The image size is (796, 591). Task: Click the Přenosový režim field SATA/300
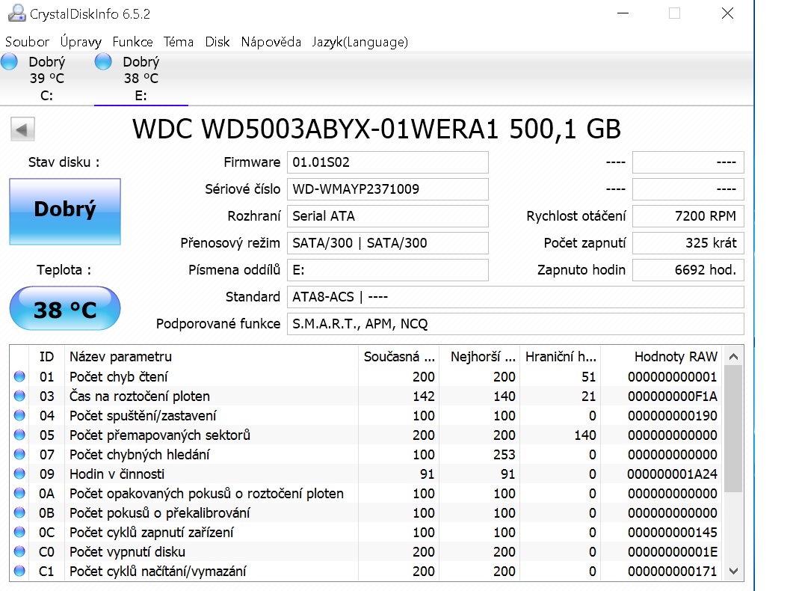388,243
